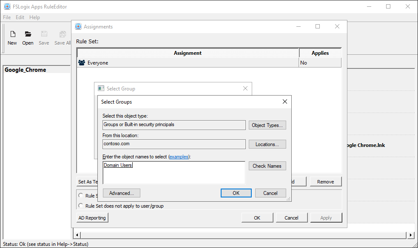Screen dimensions: 418x248
Task: Open a rule set with Open icon
Action: click(28, 34)
